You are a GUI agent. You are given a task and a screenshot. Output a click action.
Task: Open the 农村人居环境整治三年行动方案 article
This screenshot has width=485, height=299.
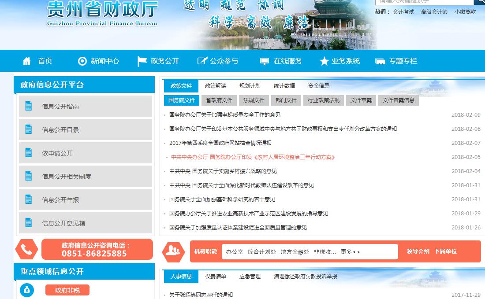253,157
